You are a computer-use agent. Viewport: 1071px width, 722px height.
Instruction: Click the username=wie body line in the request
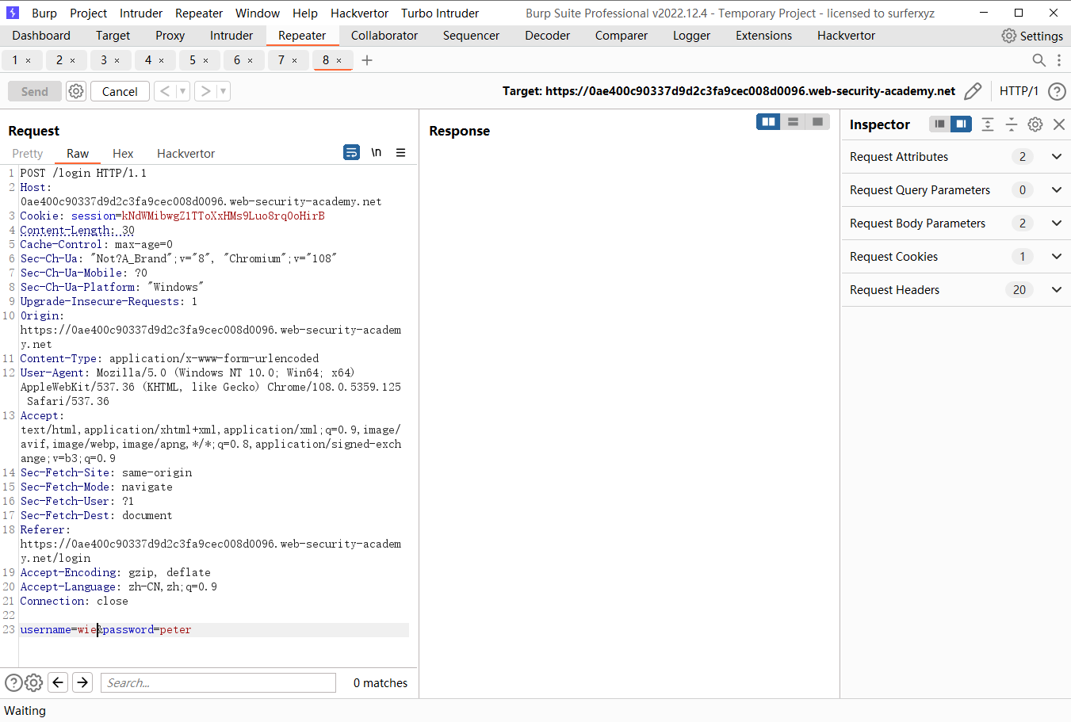(x=105, y=629)
